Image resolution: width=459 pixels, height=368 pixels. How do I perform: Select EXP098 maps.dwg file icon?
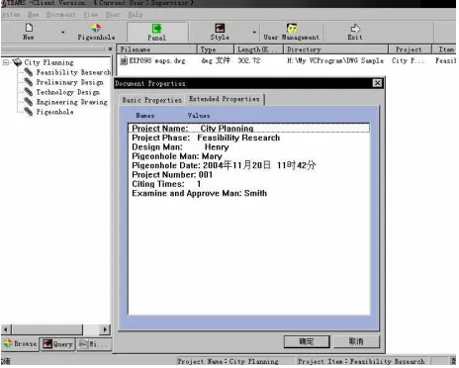[124, 60]
